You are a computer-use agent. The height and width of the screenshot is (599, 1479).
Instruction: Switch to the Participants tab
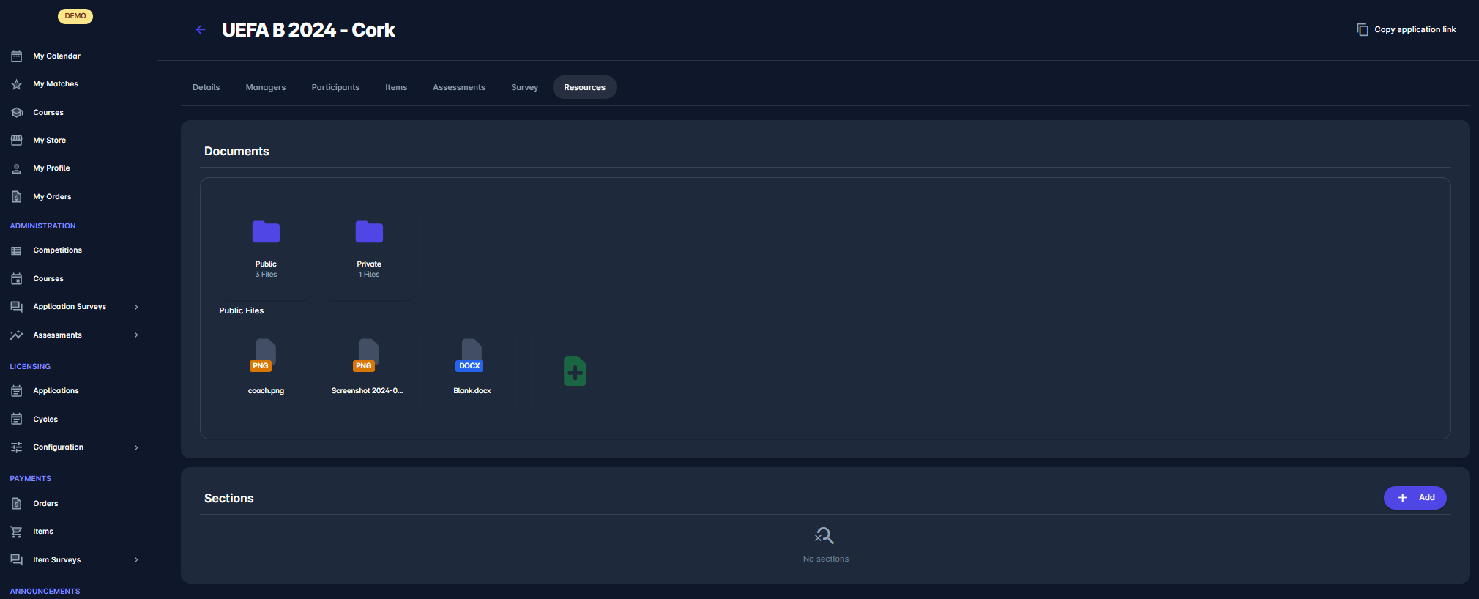click(x=335, y=87)
